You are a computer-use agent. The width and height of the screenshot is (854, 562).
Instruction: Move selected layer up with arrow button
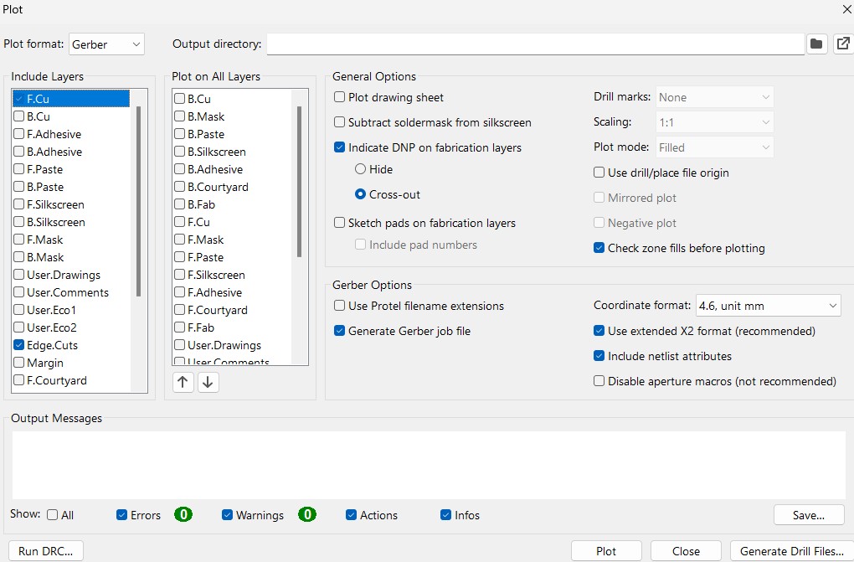click(x=183, y=383)
